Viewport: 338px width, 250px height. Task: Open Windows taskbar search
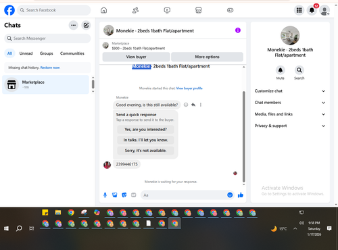(19, 228)
